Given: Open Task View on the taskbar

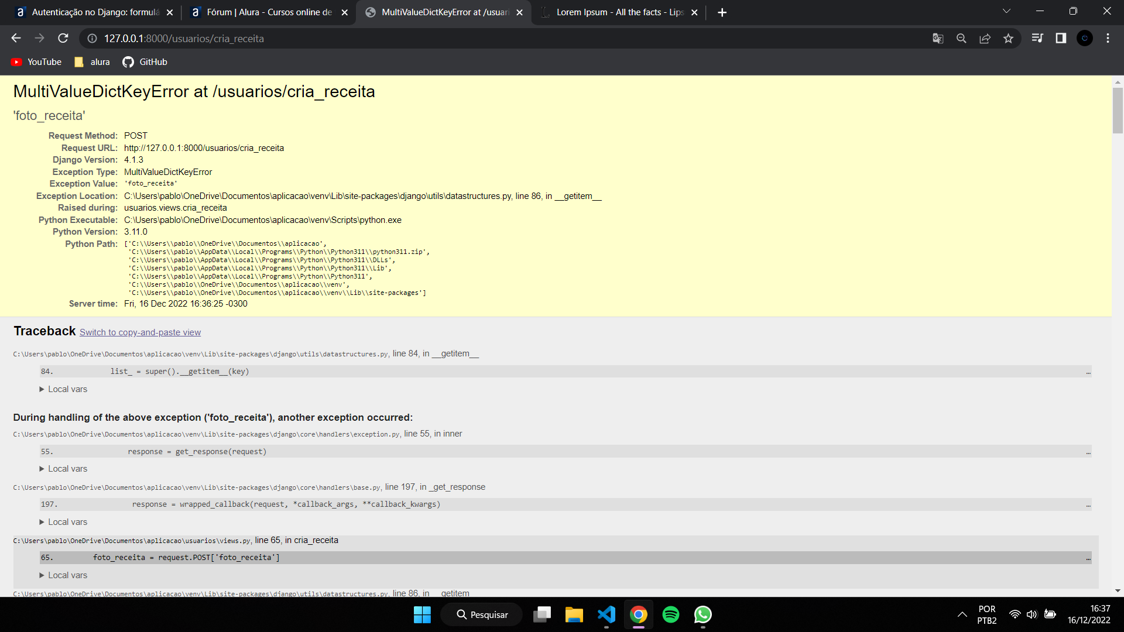Looking at the screenshot, I should (x=542, y=614).
